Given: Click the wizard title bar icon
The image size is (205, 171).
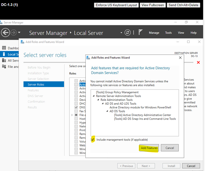Looking at the screenshot, I should tap(22, 42).
